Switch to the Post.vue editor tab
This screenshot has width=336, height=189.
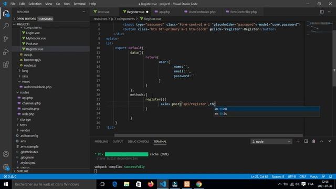tap(103, 12)
